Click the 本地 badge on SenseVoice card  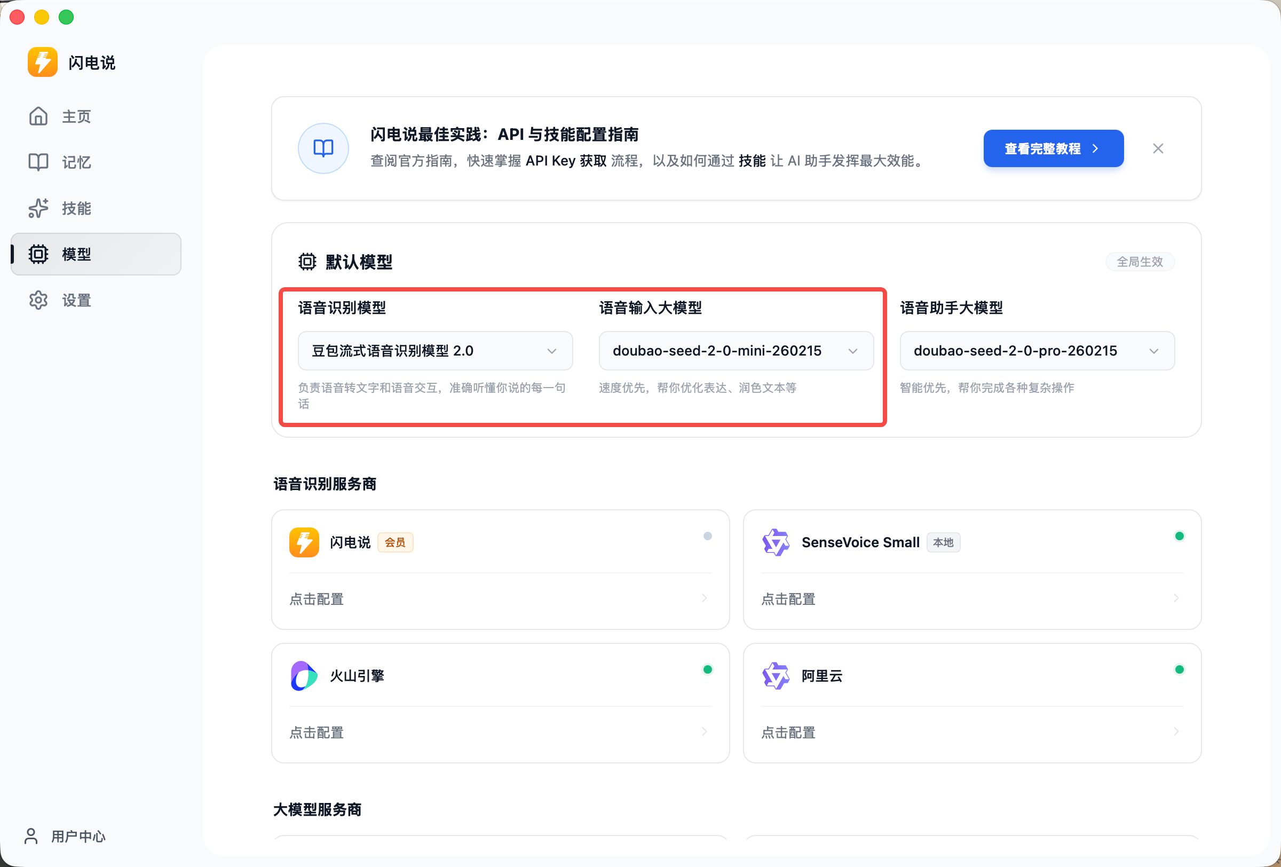(x=943, y=542)
